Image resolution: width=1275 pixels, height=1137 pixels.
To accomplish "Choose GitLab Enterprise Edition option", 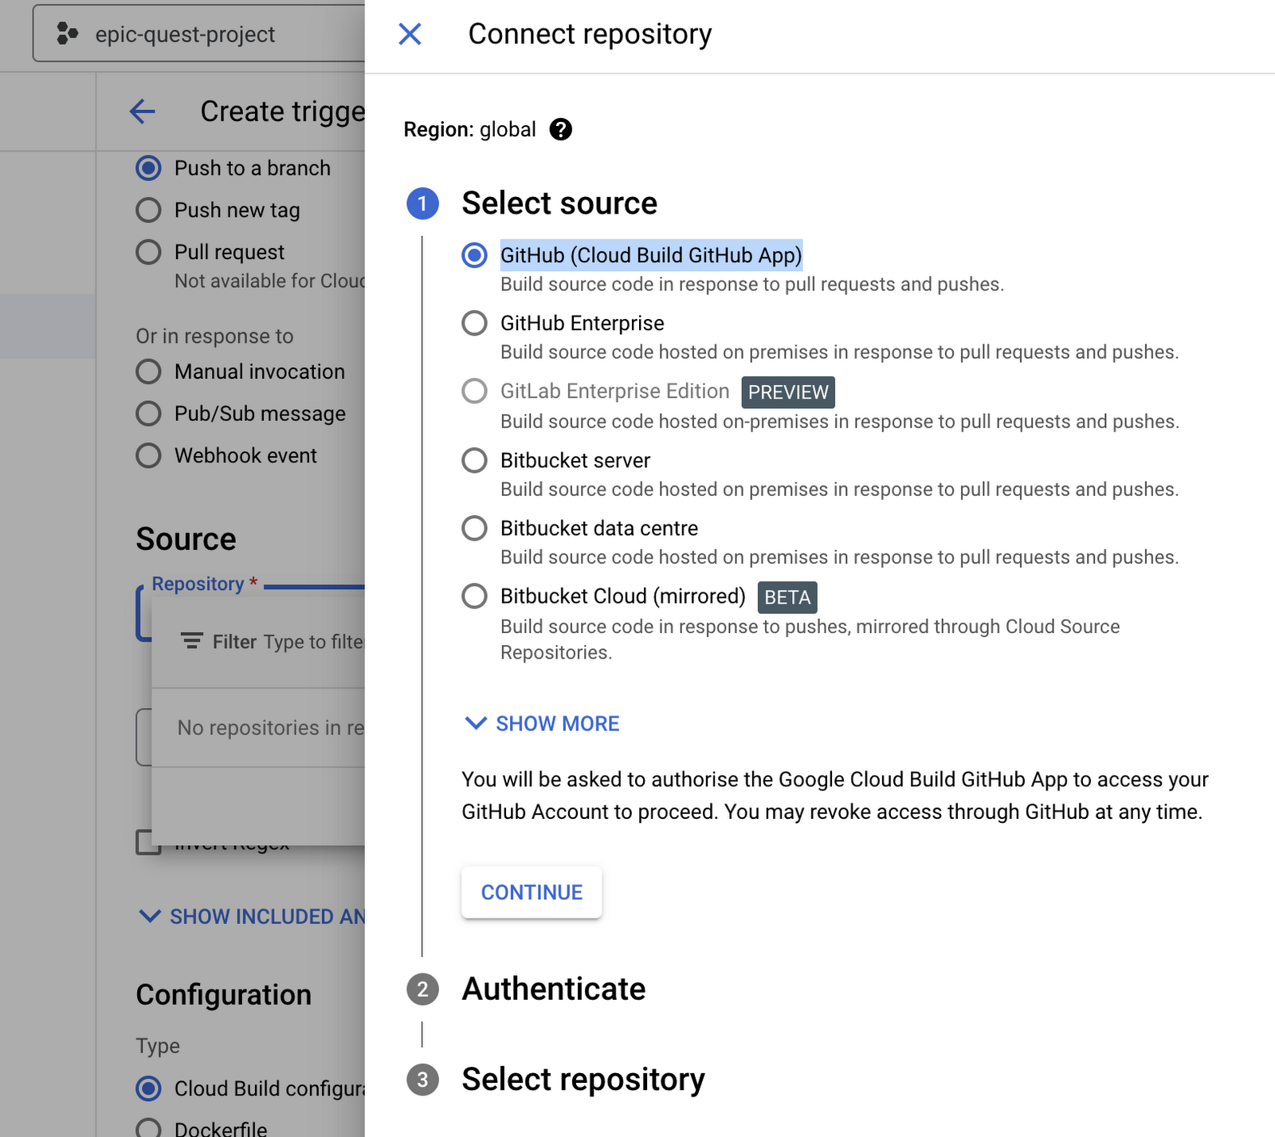I will [x=474, y=391].
